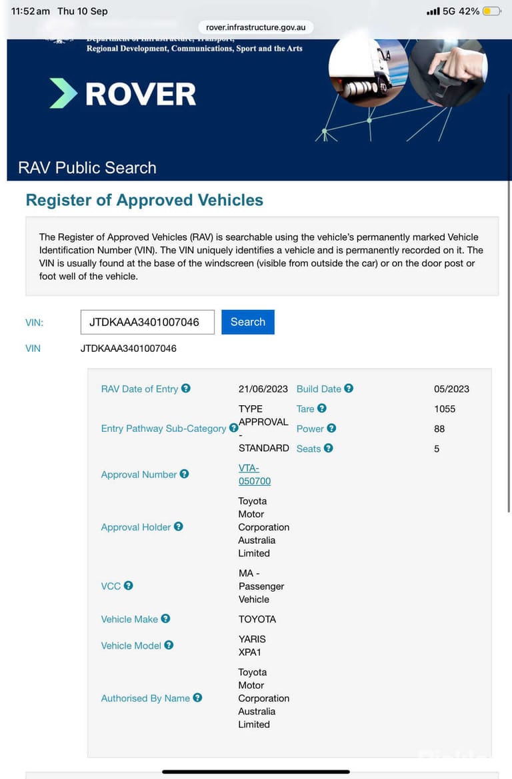Click the Approval Number label

pyautogui.click(x=139, y=474)
